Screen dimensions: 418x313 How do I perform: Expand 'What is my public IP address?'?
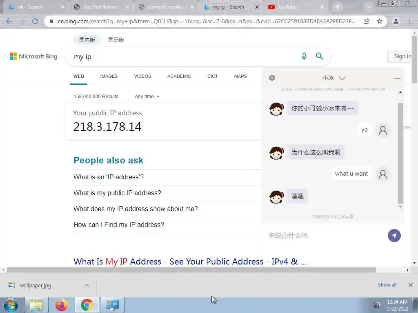tap(167, 193)
